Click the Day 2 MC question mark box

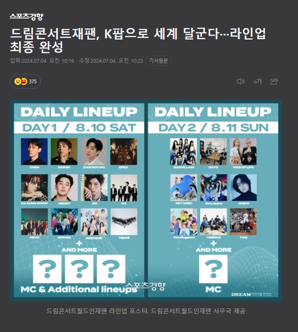[214, 269]
